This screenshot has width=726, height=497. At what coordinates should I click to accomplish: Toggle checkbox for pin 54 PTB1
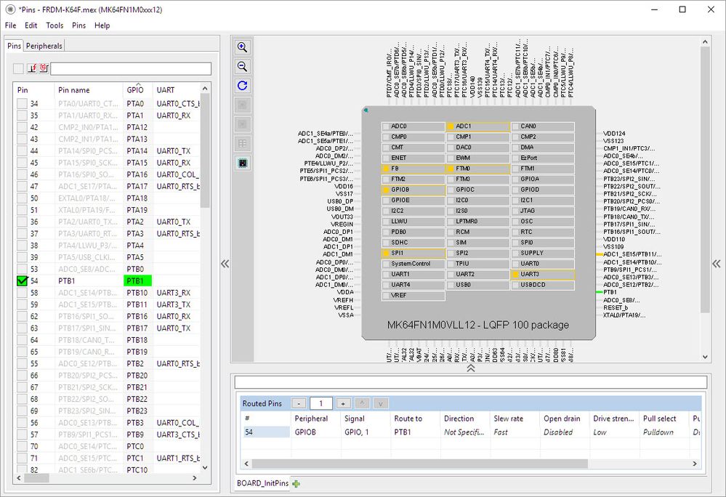tap(22, 281)
